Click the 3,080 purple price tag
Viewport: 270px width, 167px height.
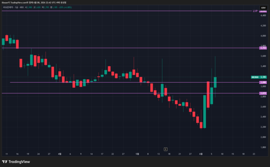coord(263,82)
